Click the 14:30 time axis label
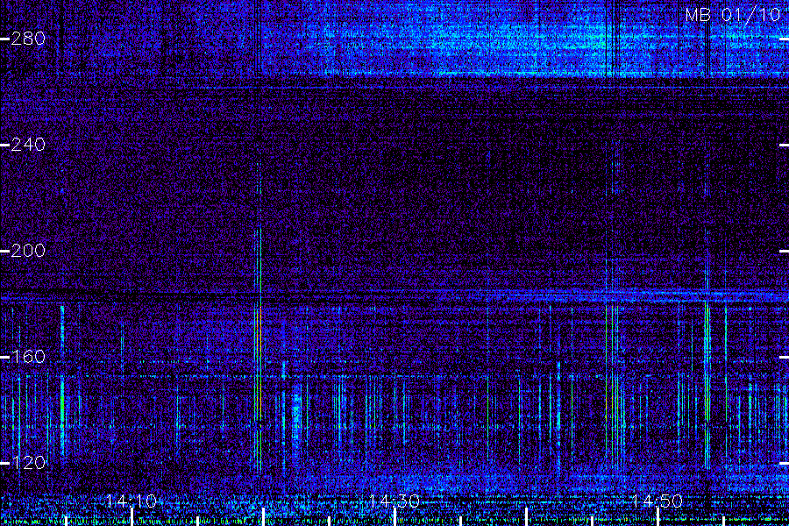 [x=394, y=501]
